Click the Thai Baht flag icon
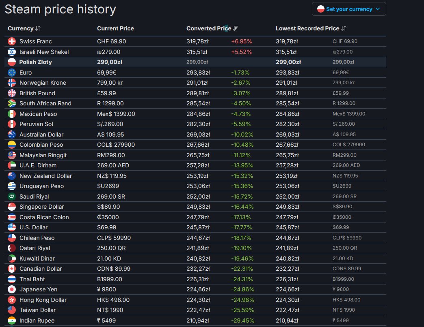Screen dimensions: 424x327 point(12,279)
